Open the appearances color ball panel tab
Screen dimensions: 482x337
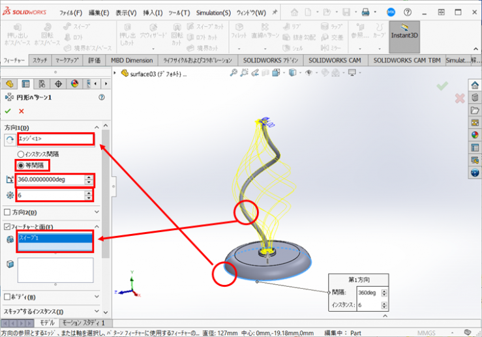(74, 83)
